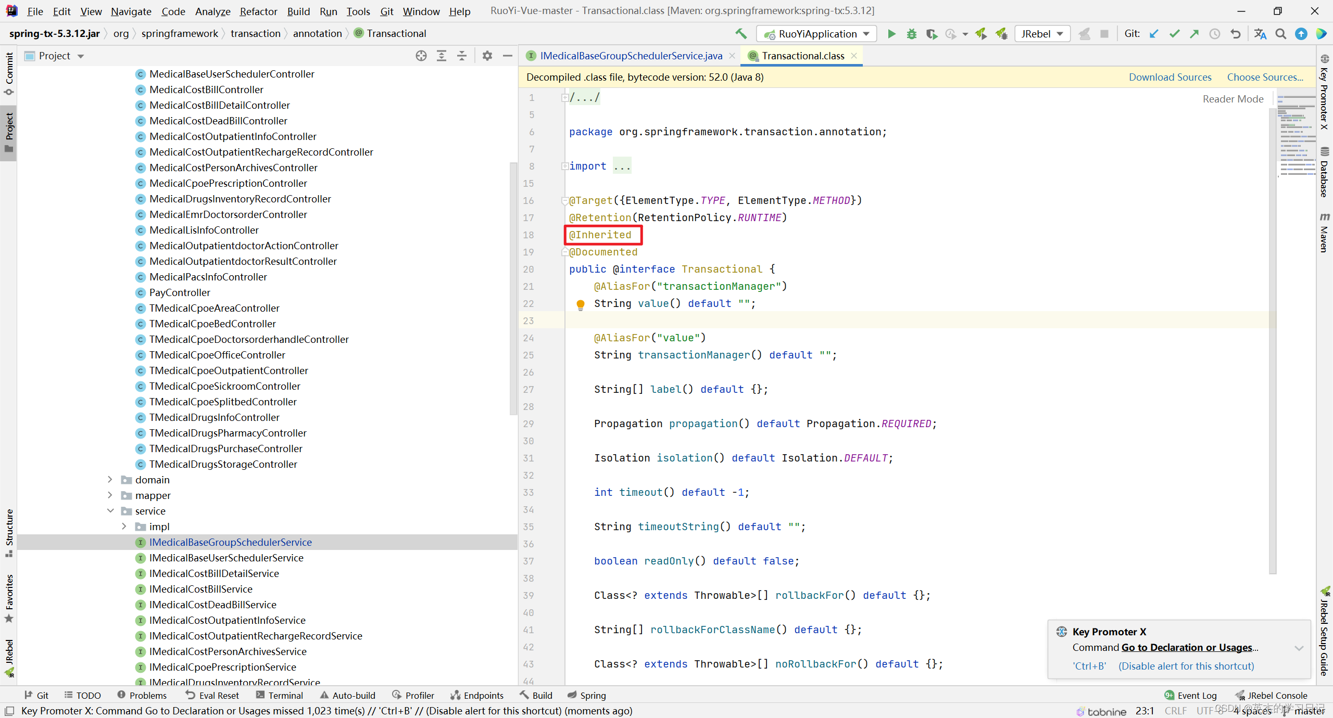Click the Git update project arrow
Image resolution: width=1333 pixels, height=718 pixels.
(x=1154, y=34)
